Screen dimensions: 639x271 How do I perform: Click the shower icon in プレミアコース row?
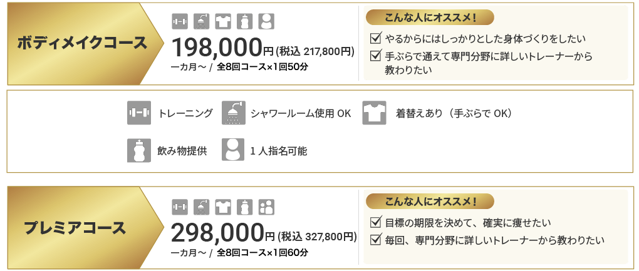coord(201,206)
